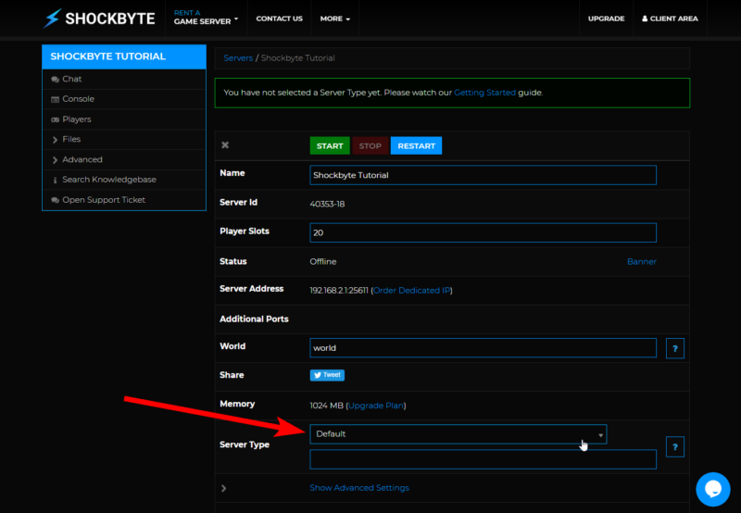Click the Tweet share button
This screenshot has height=513, width=741.
pyautogui.click(x=327, y=375)
